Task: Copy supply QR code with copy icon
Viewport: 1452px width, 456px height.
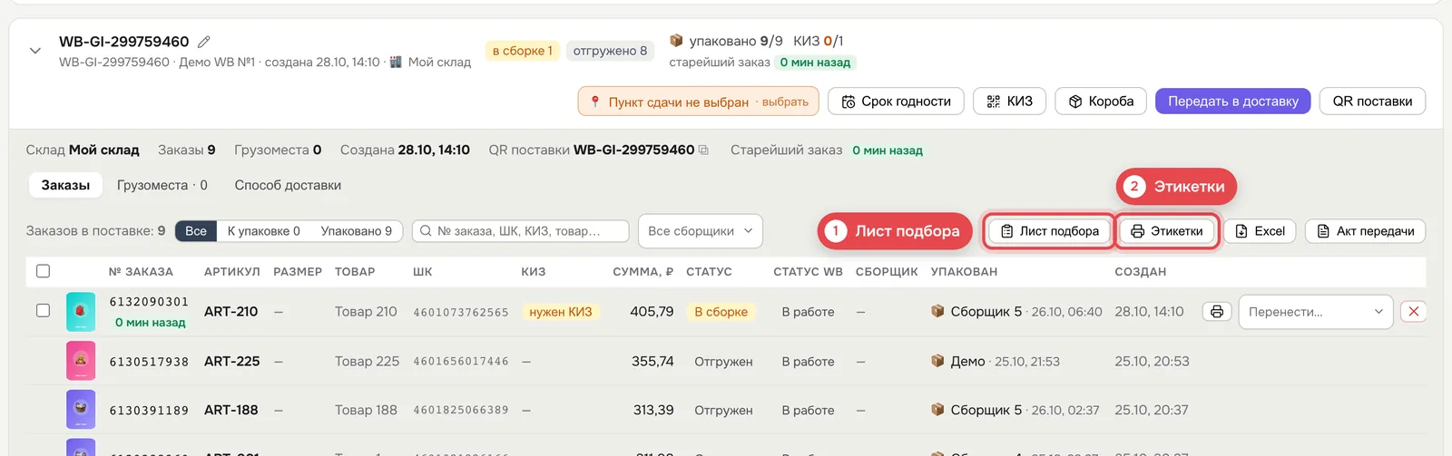Action: (703, 150)
